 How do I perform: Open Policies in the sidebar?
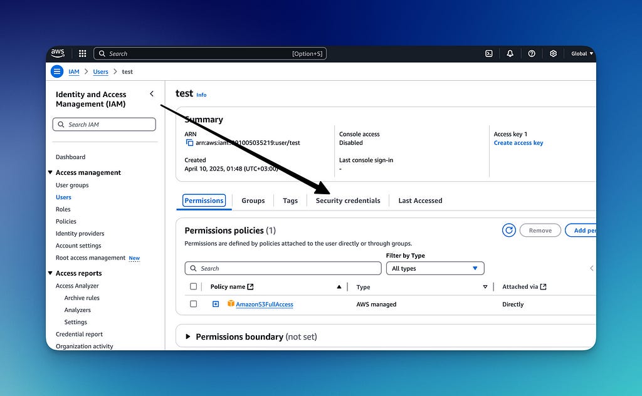point(66,221)
